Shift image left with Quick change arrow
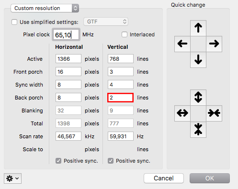 (x=182, y=44)
